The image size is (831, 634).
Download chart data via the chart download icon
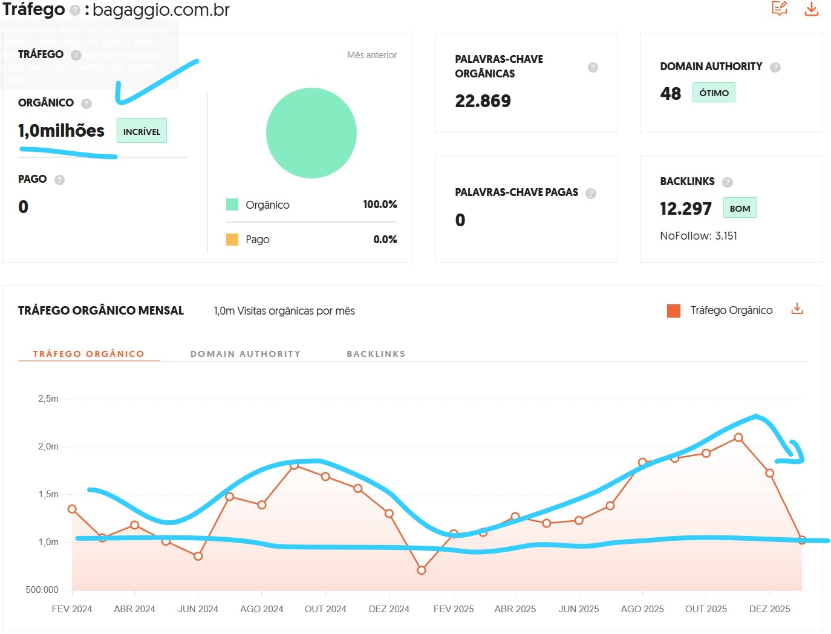pos(797,309)
